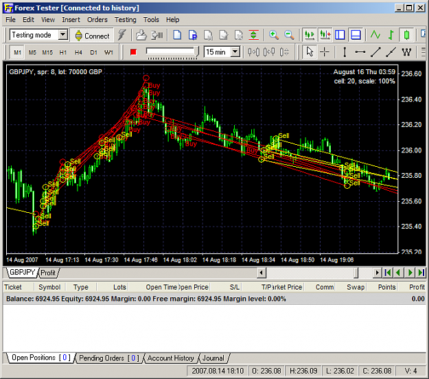Jump to the chart end button
The image size is (429, 379).
421,273
